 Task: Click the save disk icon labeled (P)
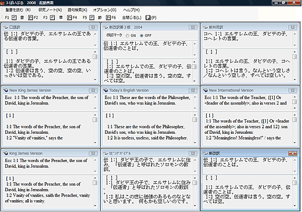(x=148, y=18)
